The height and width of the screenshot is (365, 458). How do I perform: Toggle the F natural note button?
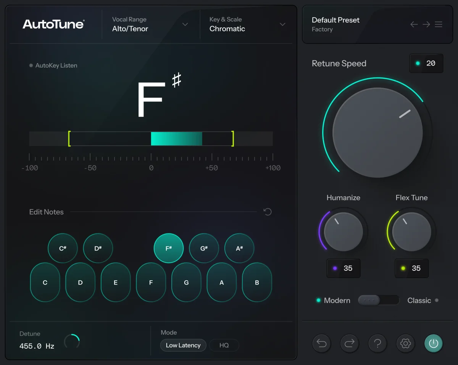click(x=151, y=283)
